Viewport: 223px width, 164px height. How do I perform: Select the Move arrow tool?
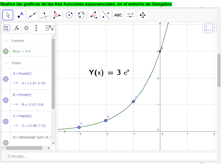point(8,15)
